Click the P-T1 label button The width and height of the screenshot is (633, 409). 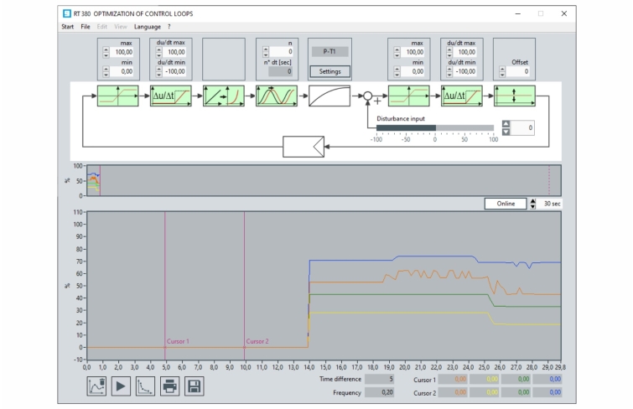(329, 52)
